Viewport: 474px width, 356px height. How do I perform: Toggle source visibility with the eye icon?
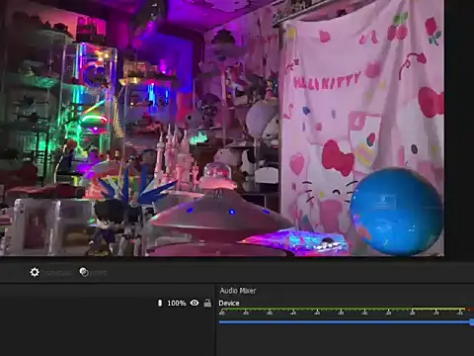pyautogui.click(x=195, y=303)
